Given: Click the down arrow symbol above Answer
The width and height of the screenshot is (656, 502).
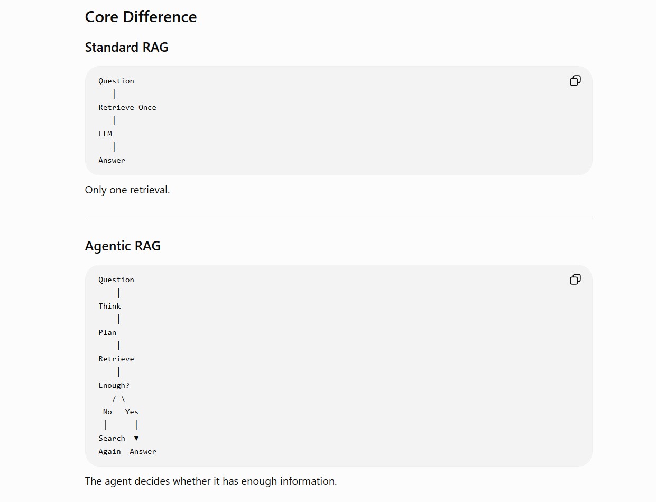Looking at the screenshot, I should (x=136, y=438).
